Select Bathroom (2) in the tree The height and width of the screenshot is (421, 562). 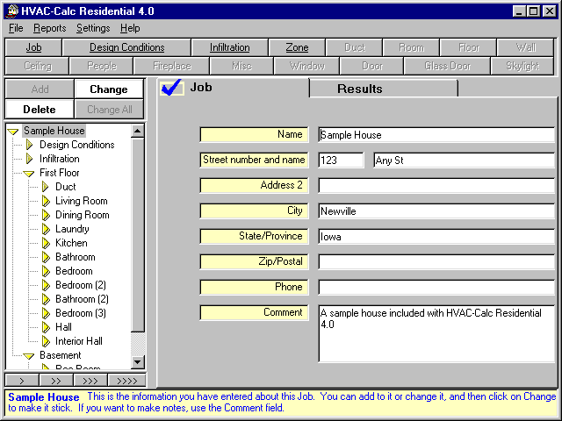pos(82,299)
